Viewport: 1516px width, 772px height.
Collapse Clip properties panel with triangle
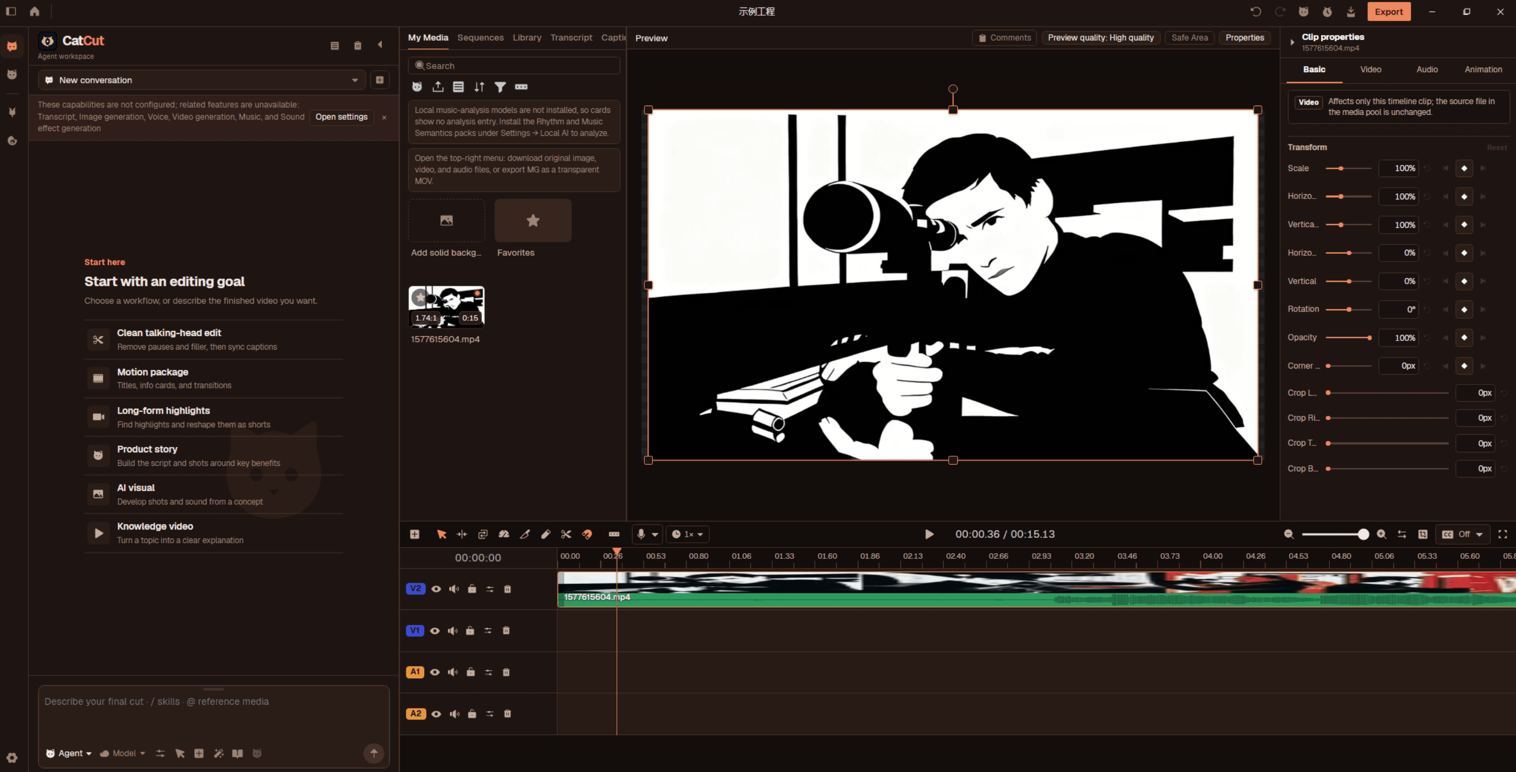1292,43
